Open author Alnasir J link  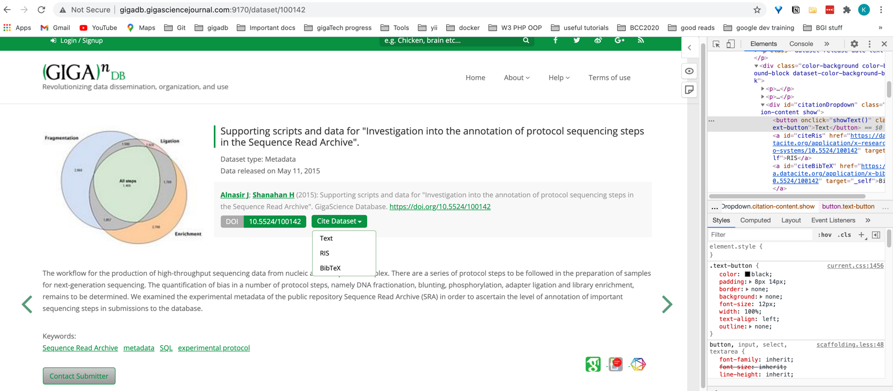(234, 195)
